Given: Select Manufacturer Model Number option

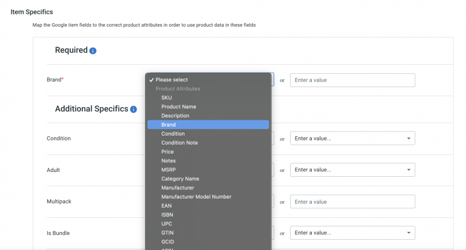Looking at the screenshot, I should point(196,197).
